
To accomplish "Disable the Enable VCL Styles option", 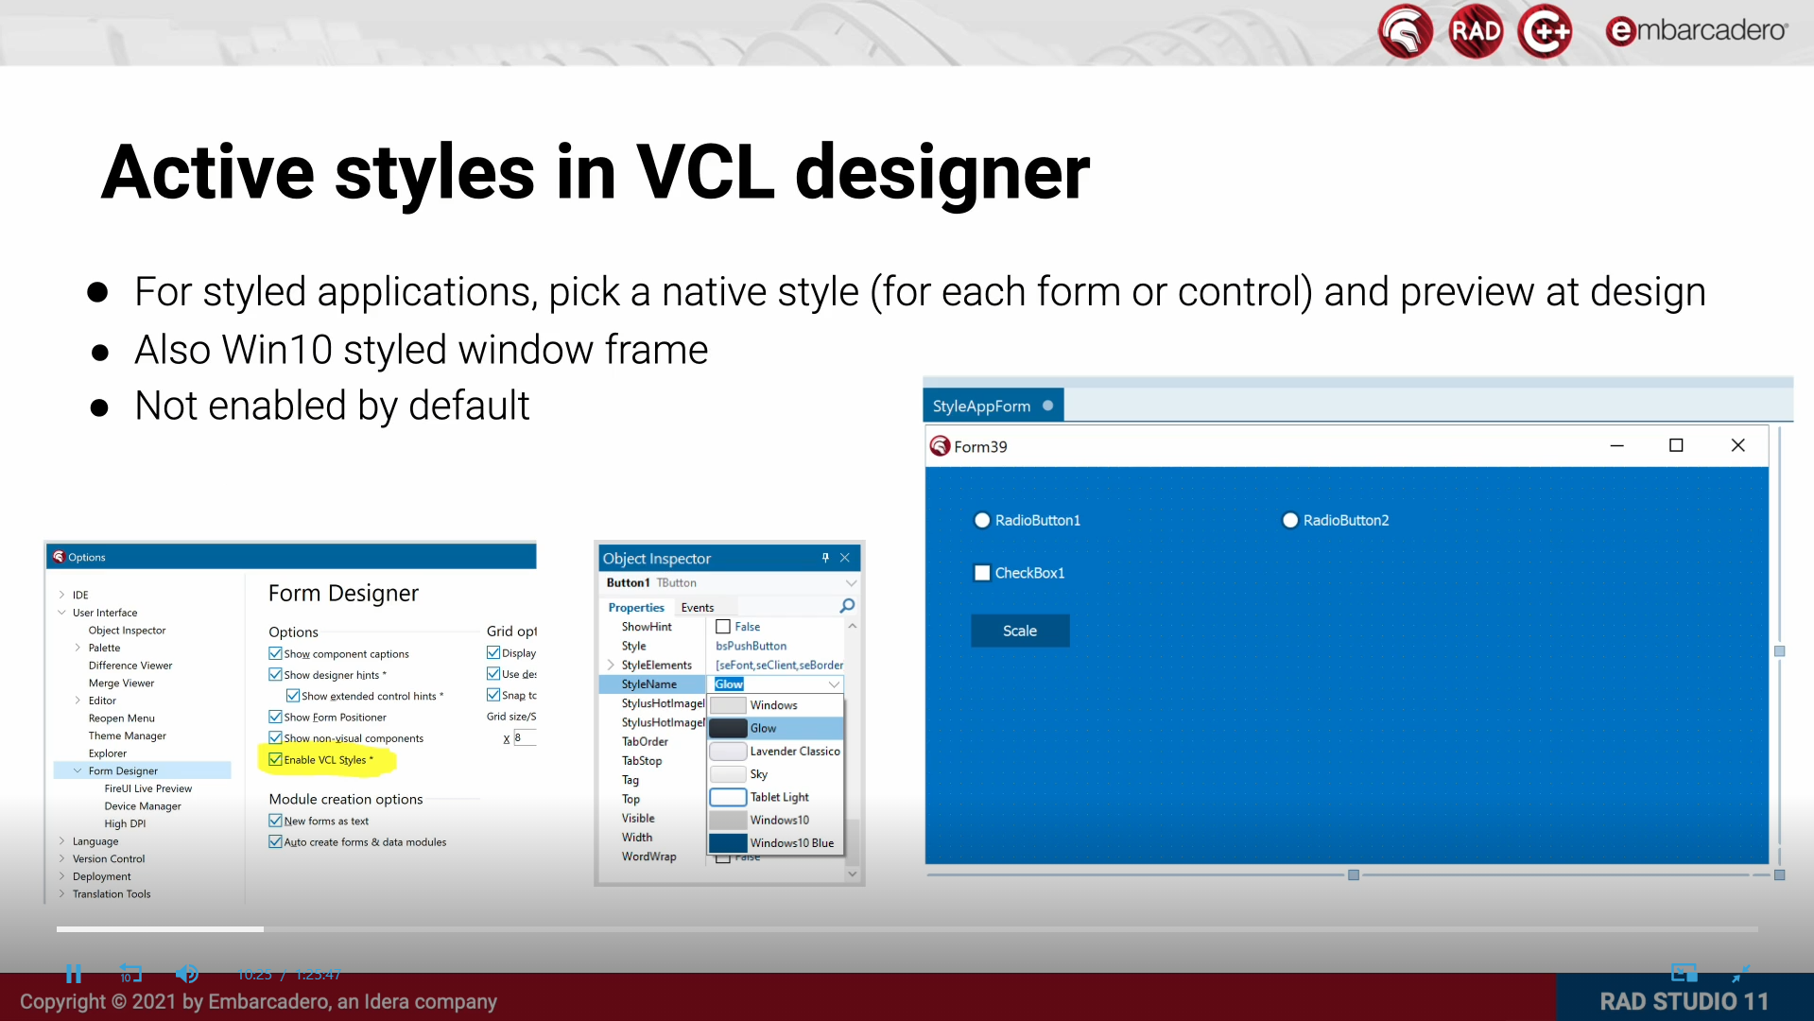I will (x=275, y=759).
